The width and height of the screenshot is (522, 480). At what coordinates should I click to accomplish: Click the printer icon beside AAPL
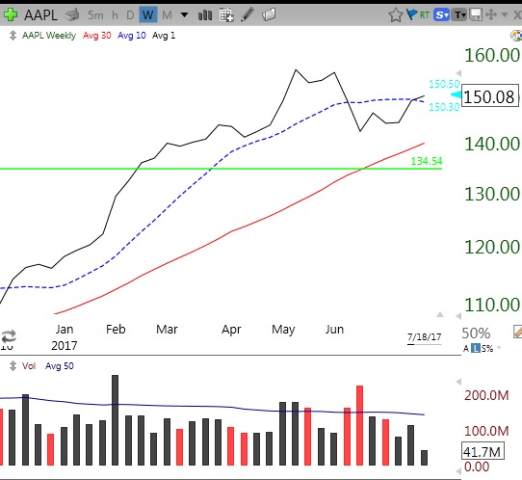click(72, 15)
